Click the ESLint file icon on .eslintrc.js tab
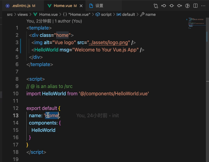The image size is (209, 162). point(8,6)
